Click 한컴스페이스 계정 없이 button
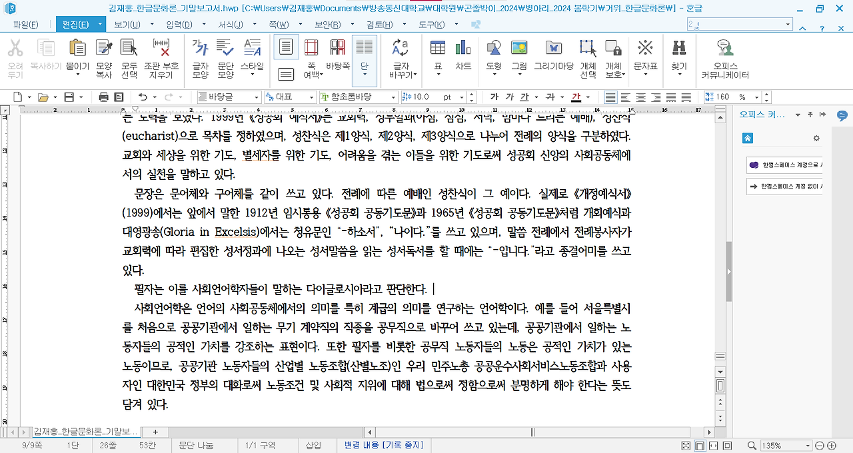 (784, 186)
